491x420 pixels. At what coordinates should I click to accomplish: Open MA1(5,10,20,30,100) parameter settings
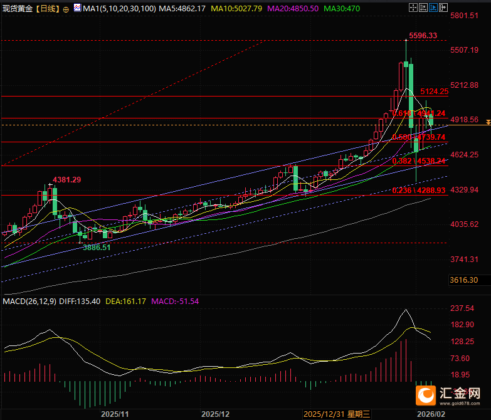[x=119, y=8]
